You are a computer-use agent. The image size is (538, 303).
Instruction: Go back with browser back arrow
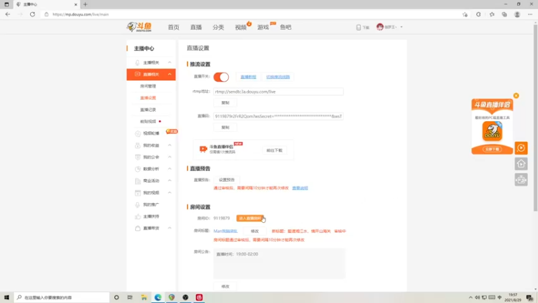pyautogui.click(x=7, y=14)
